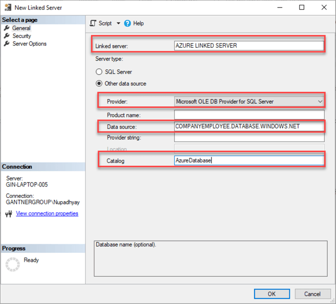Click the Connection section header
The height and width of the screenshot is (304, 336).
17,167
